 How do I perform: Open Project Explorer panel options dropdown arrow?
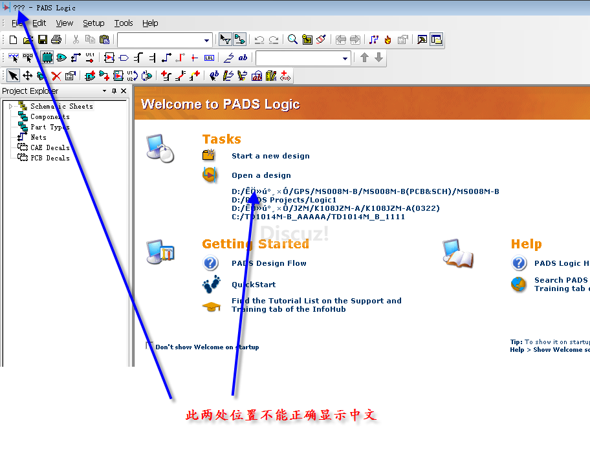click(x=104, y=91)
